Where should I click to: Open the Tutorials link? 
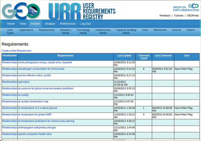pos(179,16)
